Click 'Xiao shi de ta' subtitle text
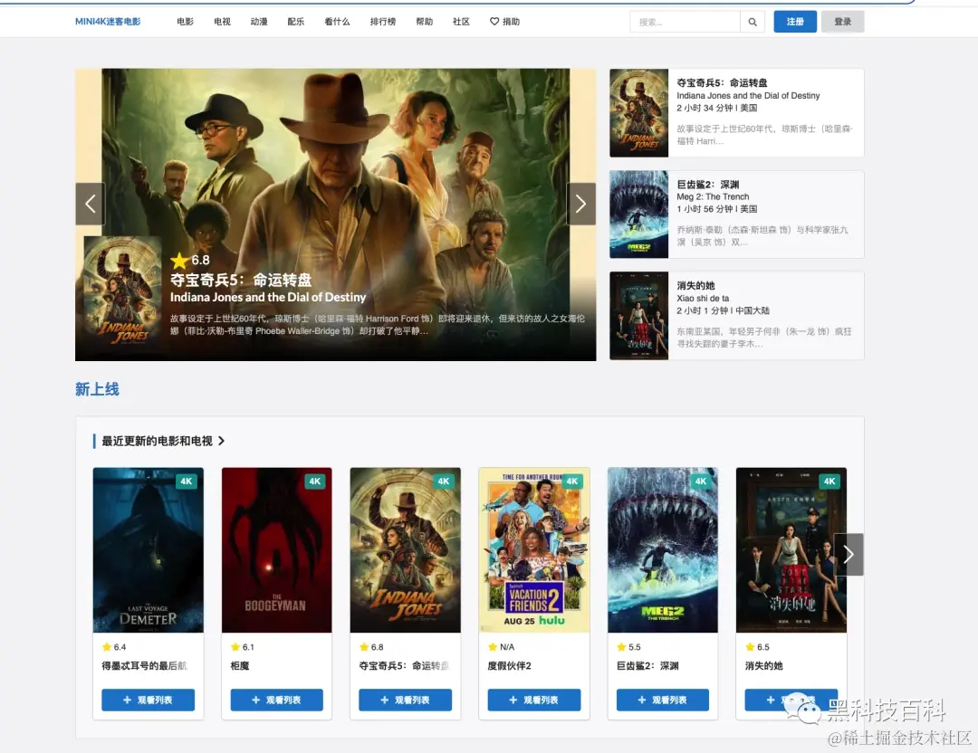 [x=703, y=299]
